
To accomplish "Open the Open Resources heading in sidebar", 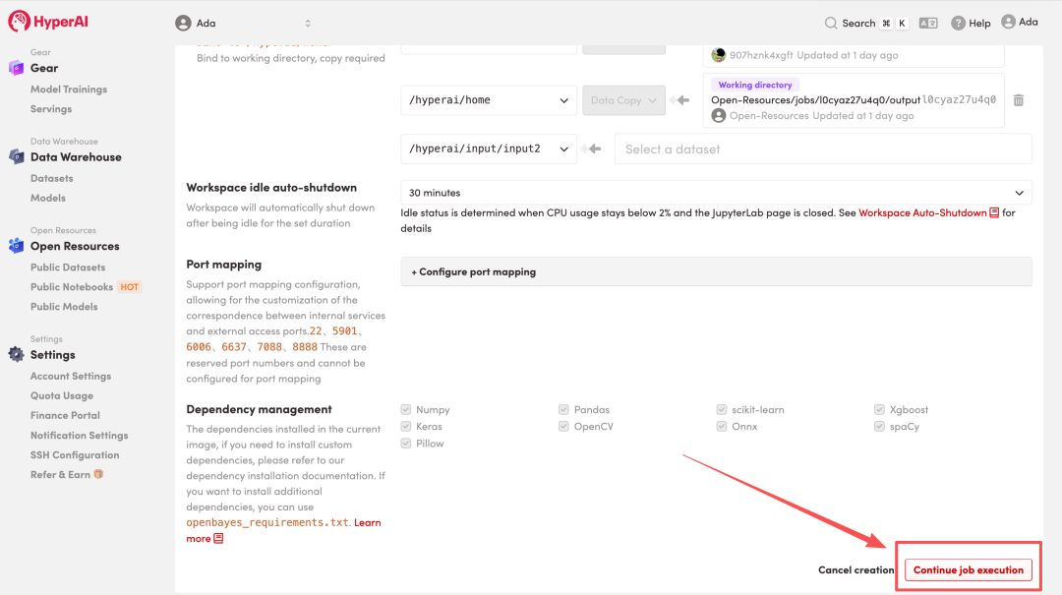I will point(75,246).
